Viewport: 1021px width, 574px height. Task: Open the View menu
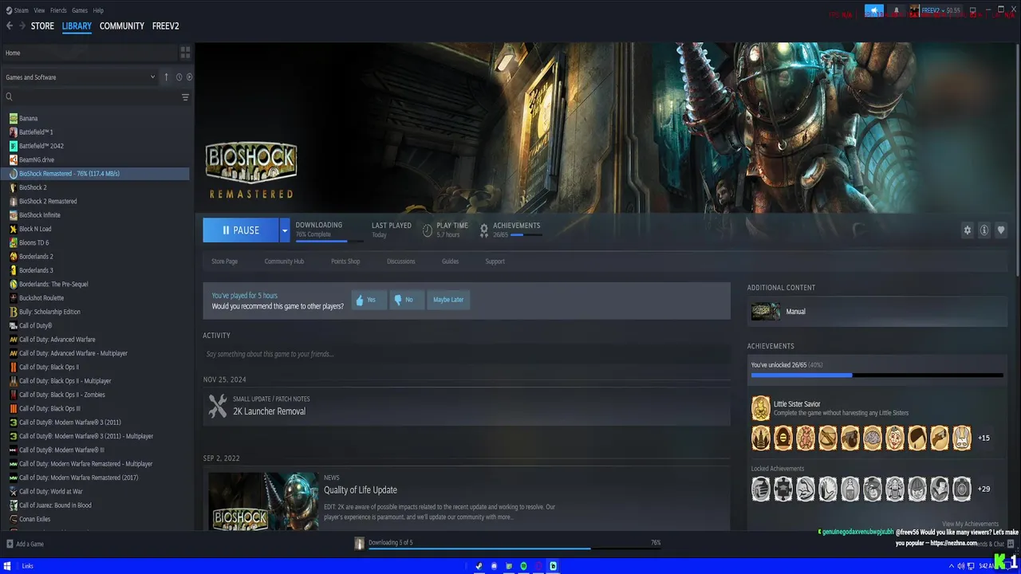[39, 10]
